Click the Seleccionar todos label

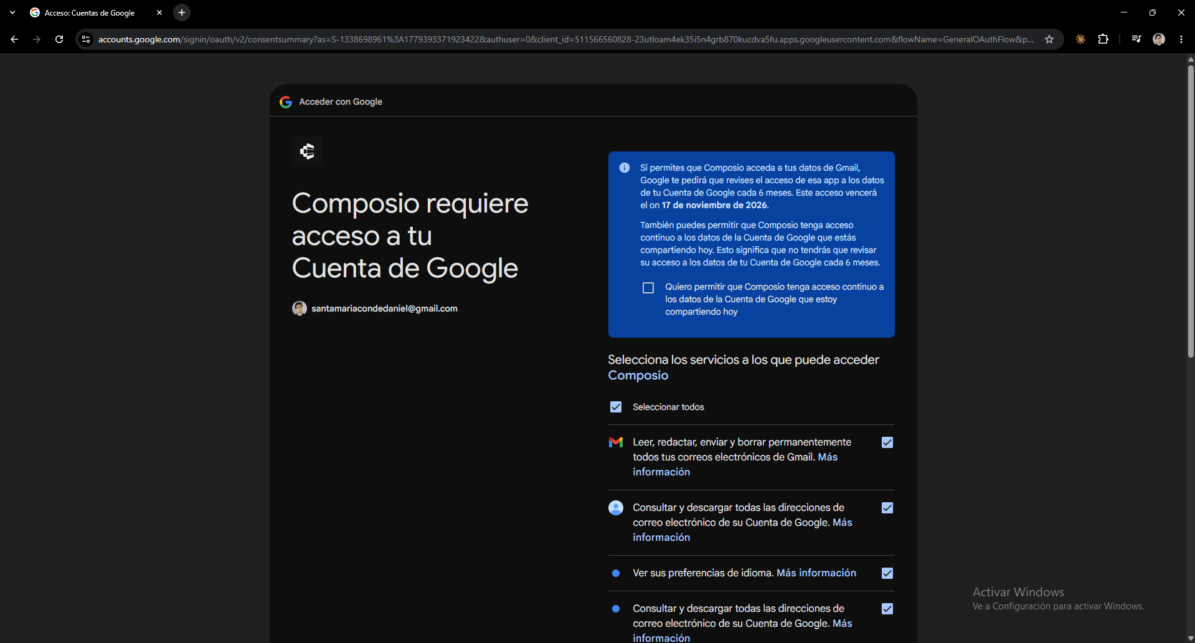pyautogui.click(x=668, y=407)
